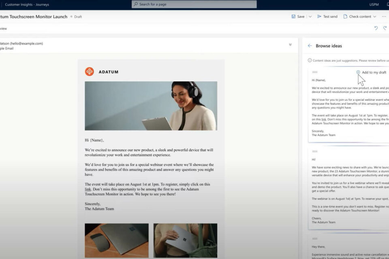Click the 'link' hyperlink in email body
389x259 pixels.
pos(88,189)
